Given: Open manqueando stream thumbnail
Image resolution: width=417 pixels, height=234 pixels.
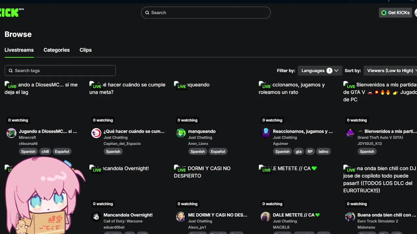Looking at the screenshot, I should click(x=213, y=103).
